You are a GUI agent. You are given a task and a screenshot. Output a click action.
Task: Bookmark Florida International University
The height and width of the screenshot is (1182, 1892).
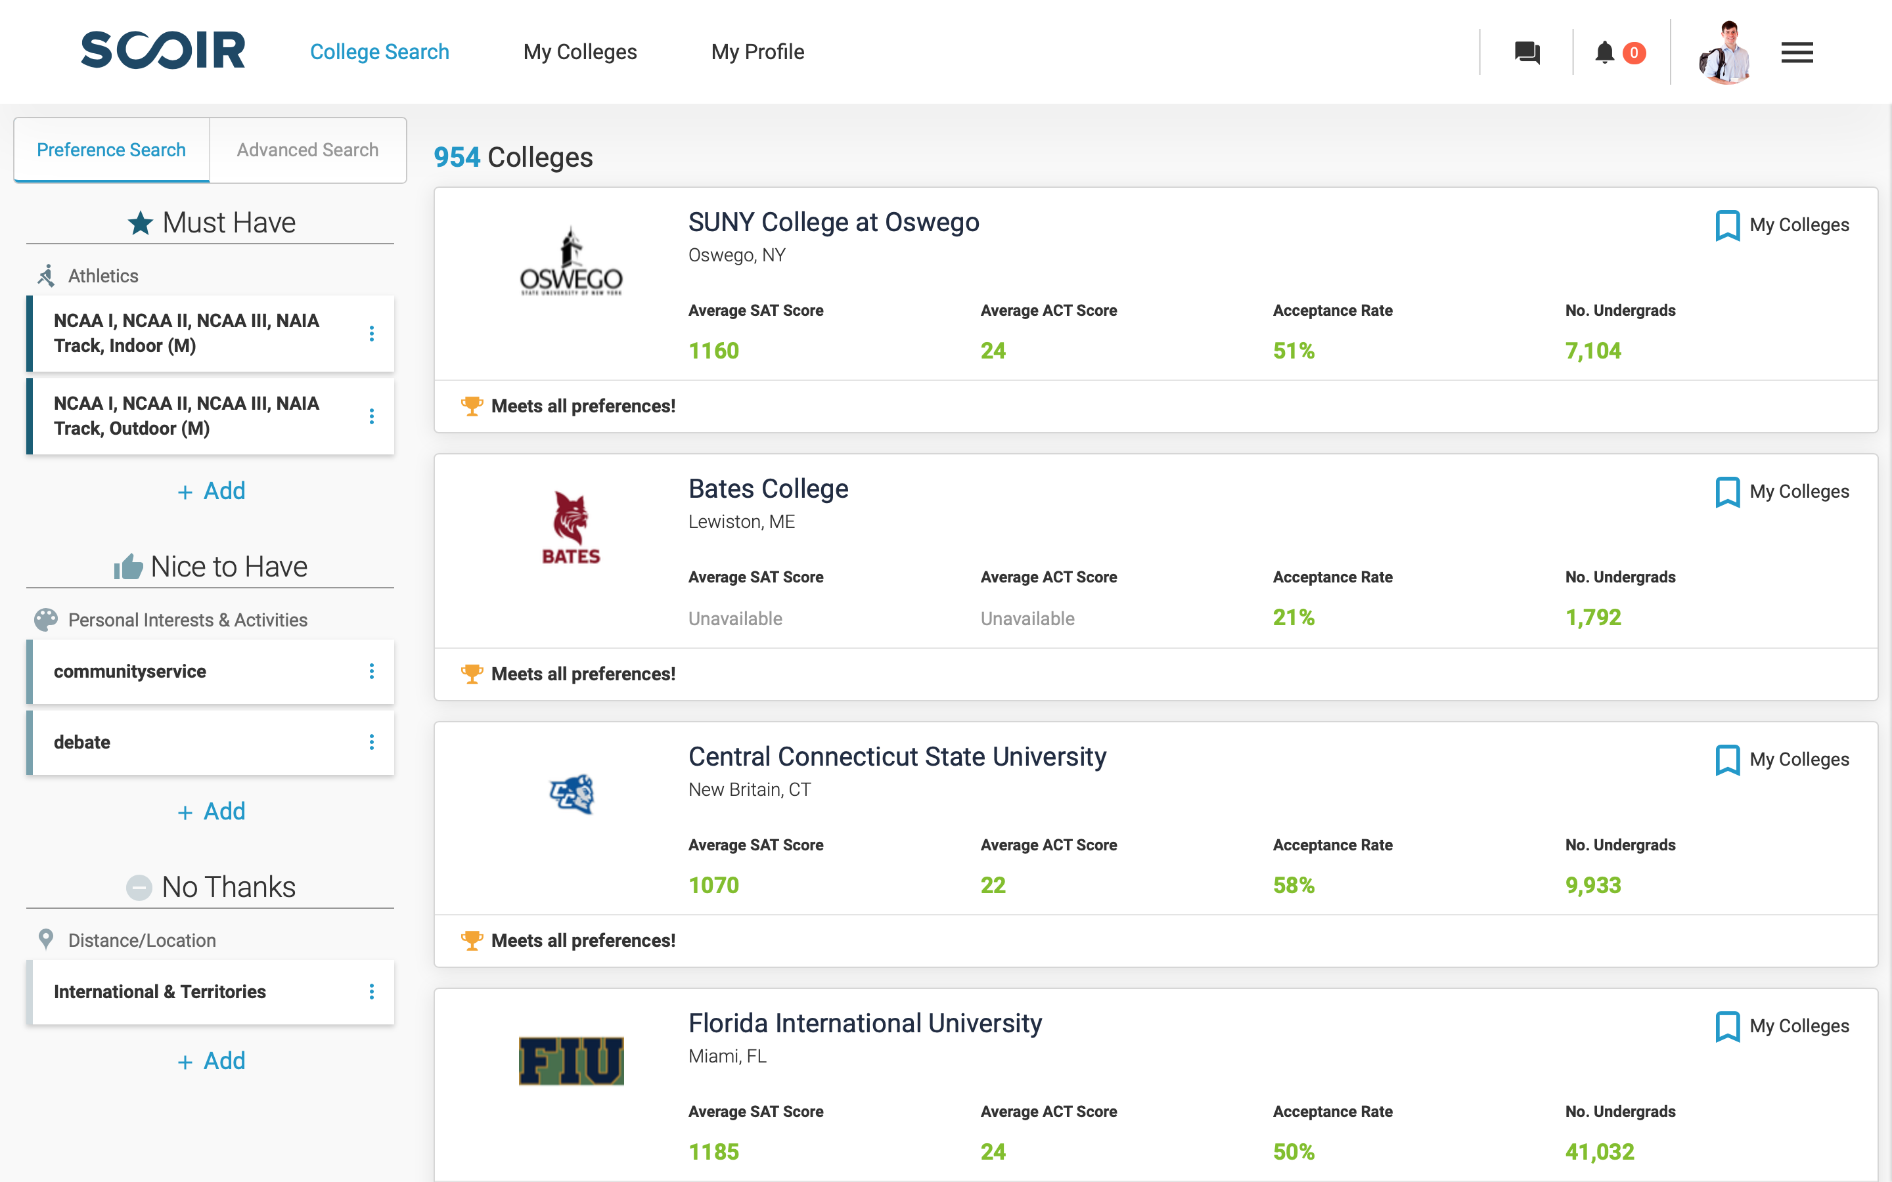1727,1026
